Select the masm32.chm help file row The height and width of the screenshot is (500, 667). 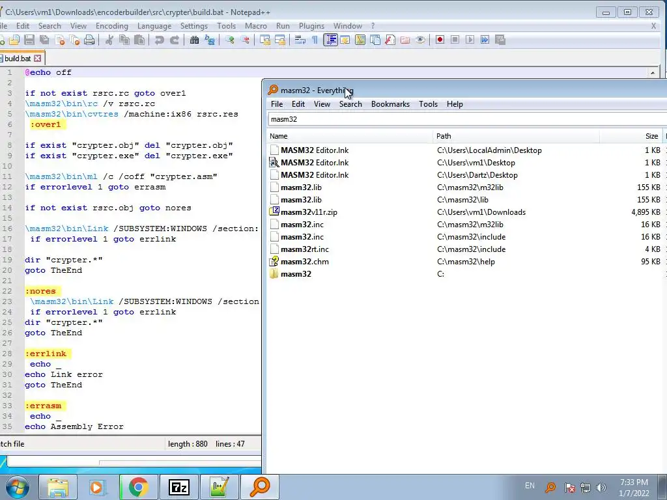click(x=305, y=262)
